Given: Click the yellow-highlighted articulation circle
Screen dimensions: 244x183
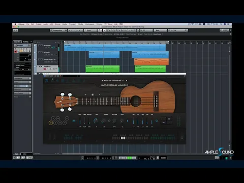Looking at the screenshot, I should 51,123.
